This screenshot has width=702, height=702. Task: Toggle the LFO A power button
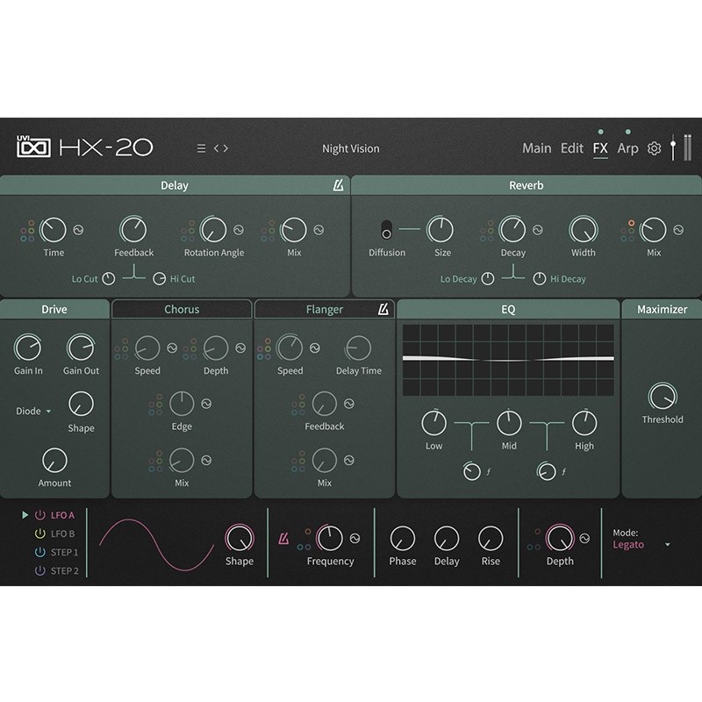tap(39, 515)
